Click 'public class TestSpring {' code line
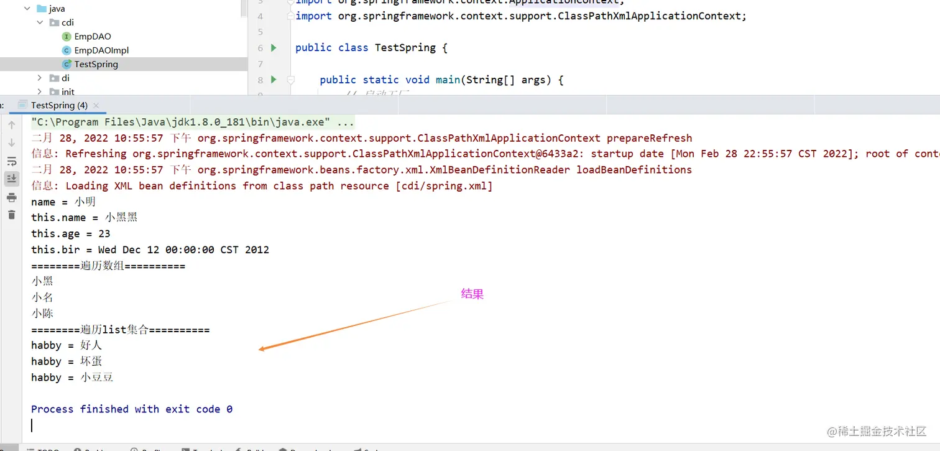This screenshot has width=940, height=451. coord(371,48)
